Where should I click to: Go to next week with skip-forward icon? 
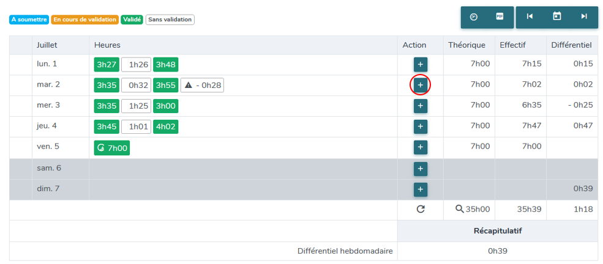pos(584,16)
